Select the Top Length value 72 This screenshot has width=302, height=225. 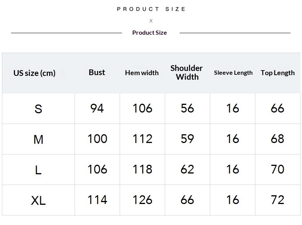click(x=278, y=200)
